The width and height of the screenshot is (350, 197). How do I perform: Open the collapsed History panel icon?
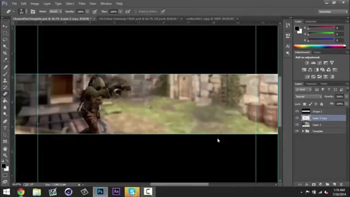coord(288,25)
